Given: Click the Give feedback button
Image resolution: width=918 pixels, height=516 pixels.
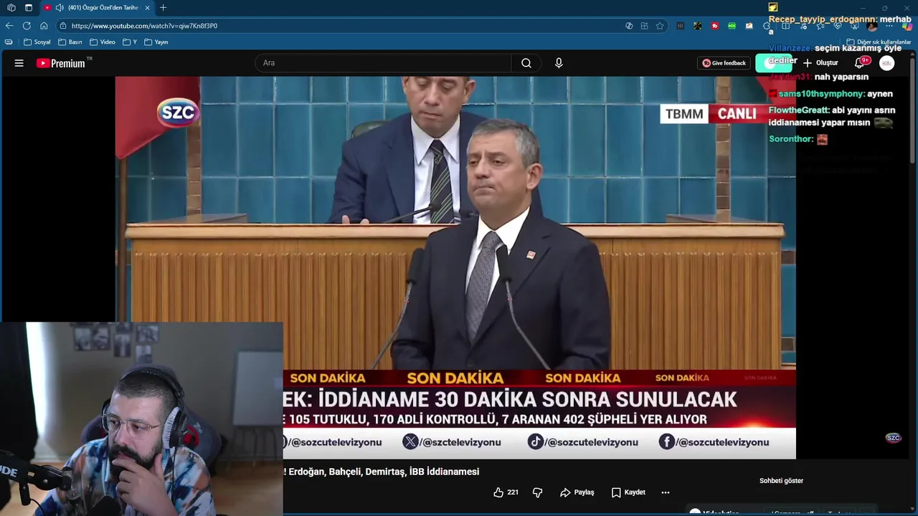Looking at the screenshot, I should 724,63.
